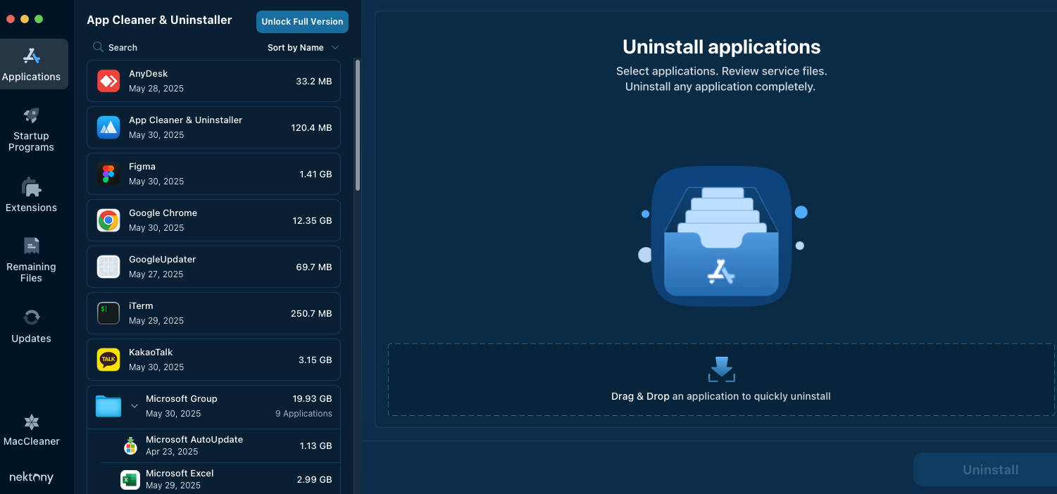Click the 2.99 GB size of Excel

point(314,480)
